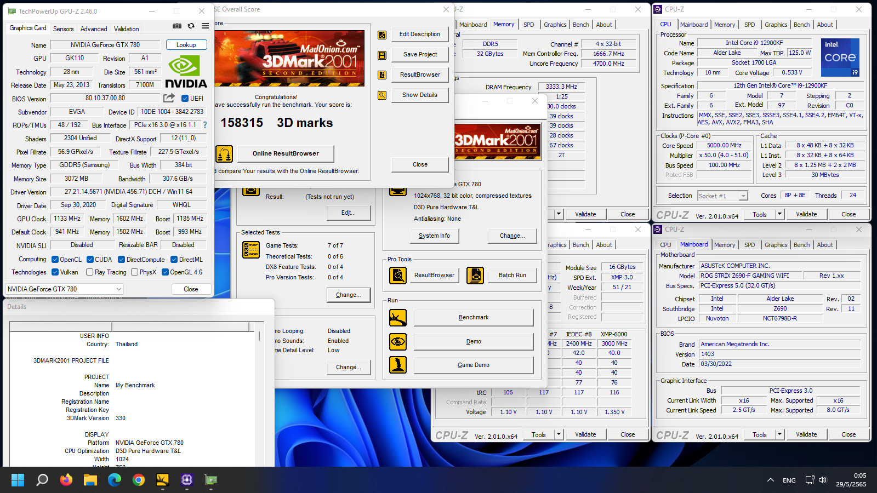Toggle OpenGL 4.6 checkbox
This screenshot has height=493, width=877.
coord(165,272)
